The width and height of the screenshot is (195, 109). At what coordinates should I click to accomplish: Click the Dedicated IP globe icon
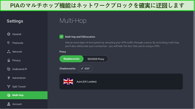(x=9, y=69)
